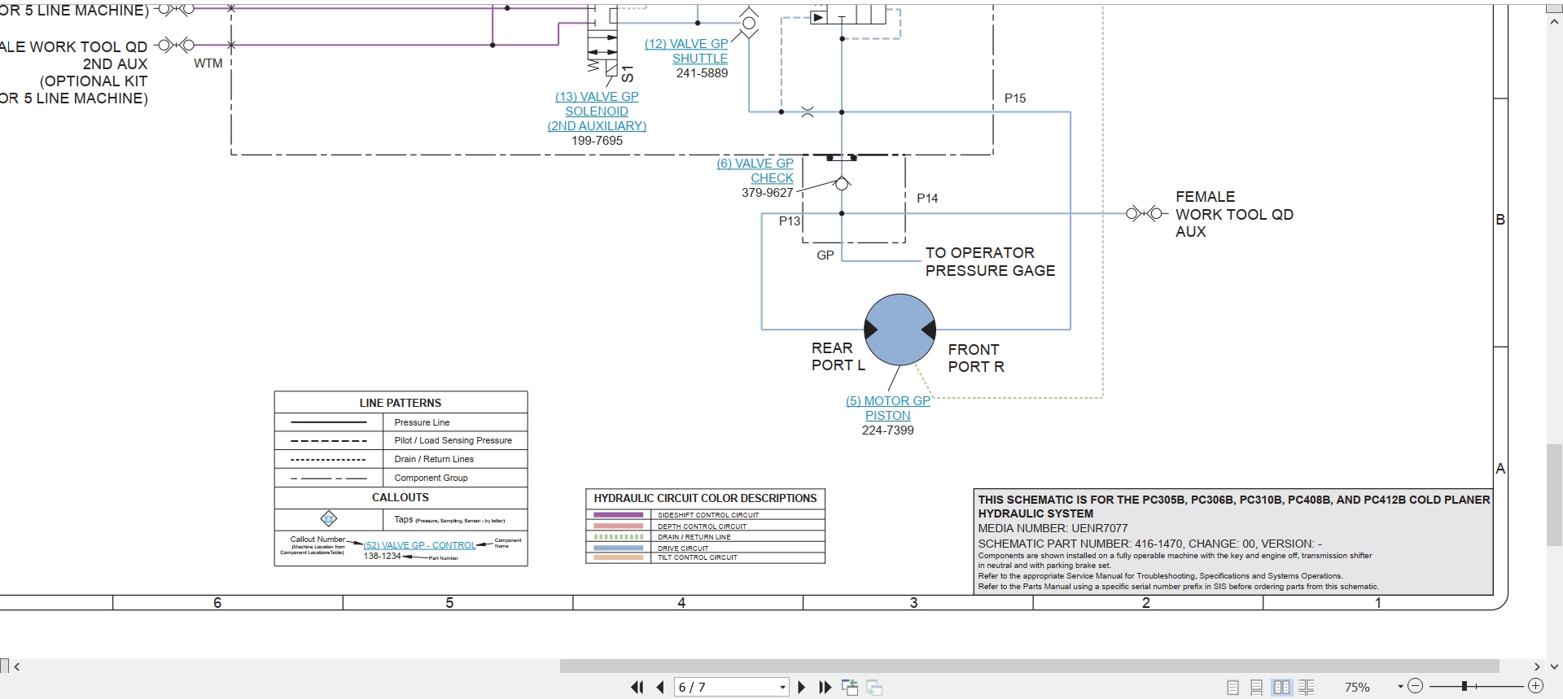
Task: Click the P13 port label
Action: [x=790, y=221]
